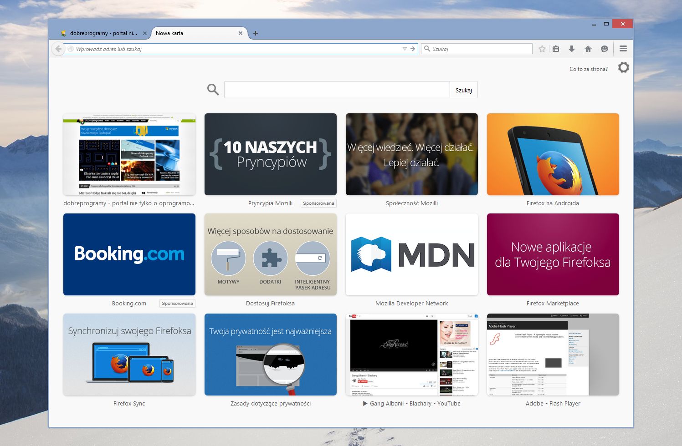Viewport: 682px width, 446px height.
Task: Open the Downloads arrow icon
Action: point(572,49)
